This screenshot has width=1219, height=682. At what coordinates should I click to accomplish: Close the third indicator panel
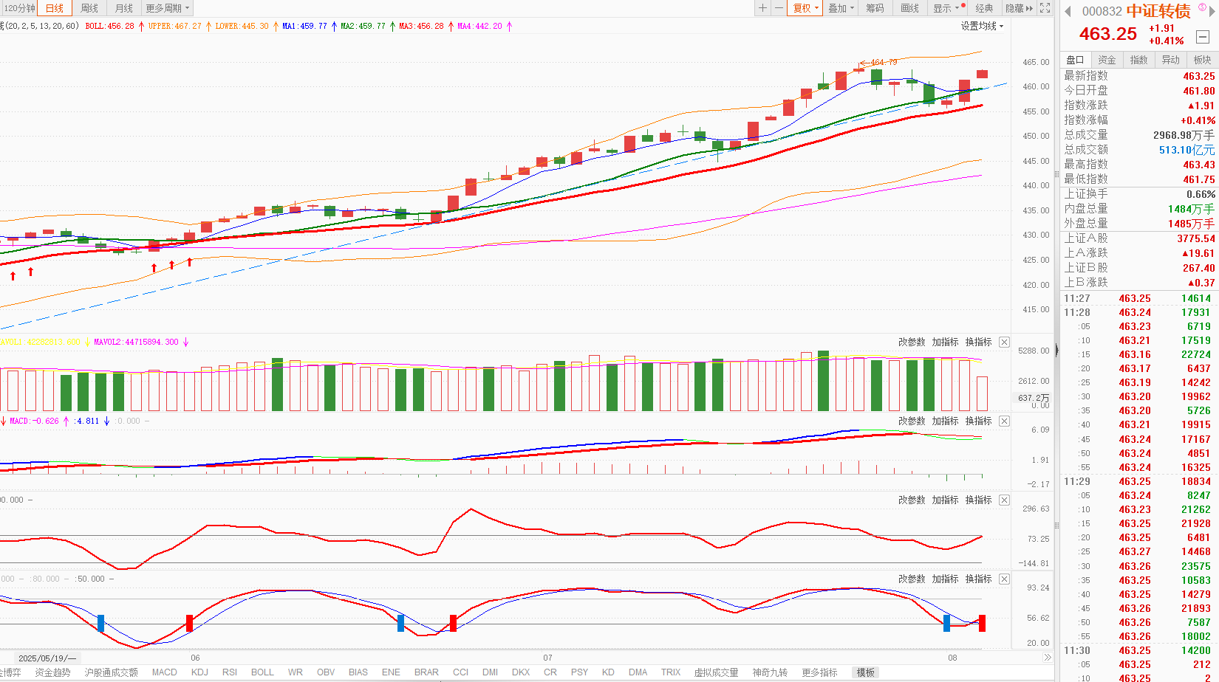(1004, 500)
